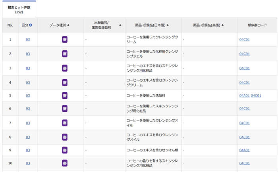Open class 03 link in row 9

(x=28, y=150)
